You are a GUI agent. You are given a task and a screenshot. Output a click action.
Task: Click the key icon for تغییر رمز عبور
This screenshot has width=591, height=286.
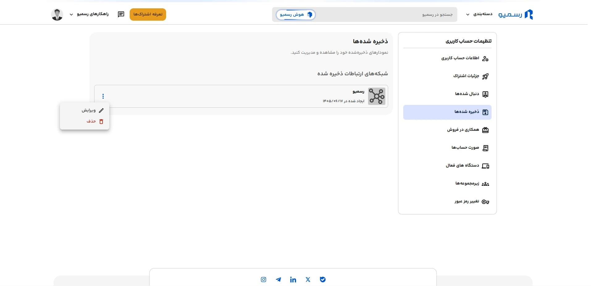[485, 202]
